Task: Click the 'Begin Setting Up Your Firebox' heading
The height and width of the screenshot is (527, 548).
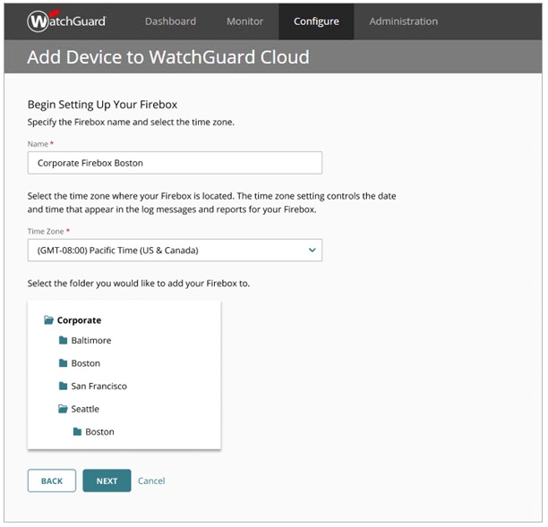Action: tap(102, 105)
